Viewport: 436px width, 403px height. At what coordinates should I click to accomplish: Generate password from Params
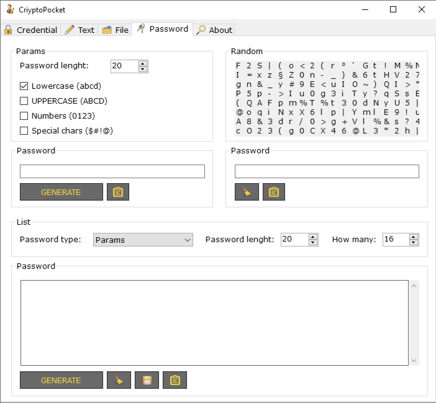coord(61,192)
